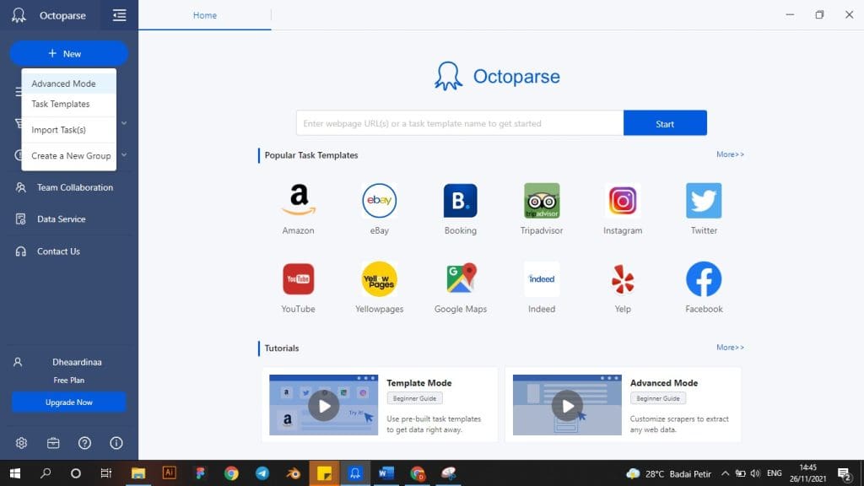Open settings gear icon in sidebar
The width and height of the screenshot is (864, 486).
[21, 443]
